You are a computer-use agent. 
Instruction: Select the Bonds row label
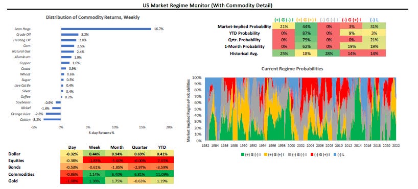[14, 168]
